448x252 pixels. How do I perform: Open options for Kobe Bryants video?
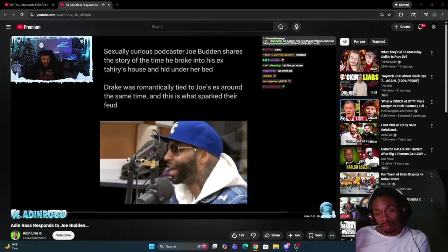(432, 175)
